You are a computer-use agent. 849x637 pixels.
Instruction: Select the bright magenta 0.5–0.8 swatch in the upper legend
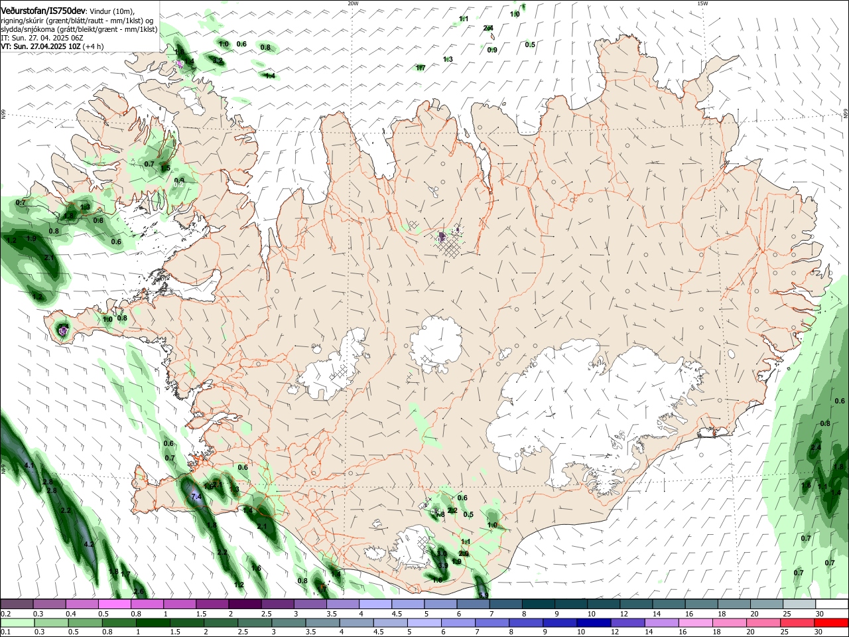click(x=115, y=604)
